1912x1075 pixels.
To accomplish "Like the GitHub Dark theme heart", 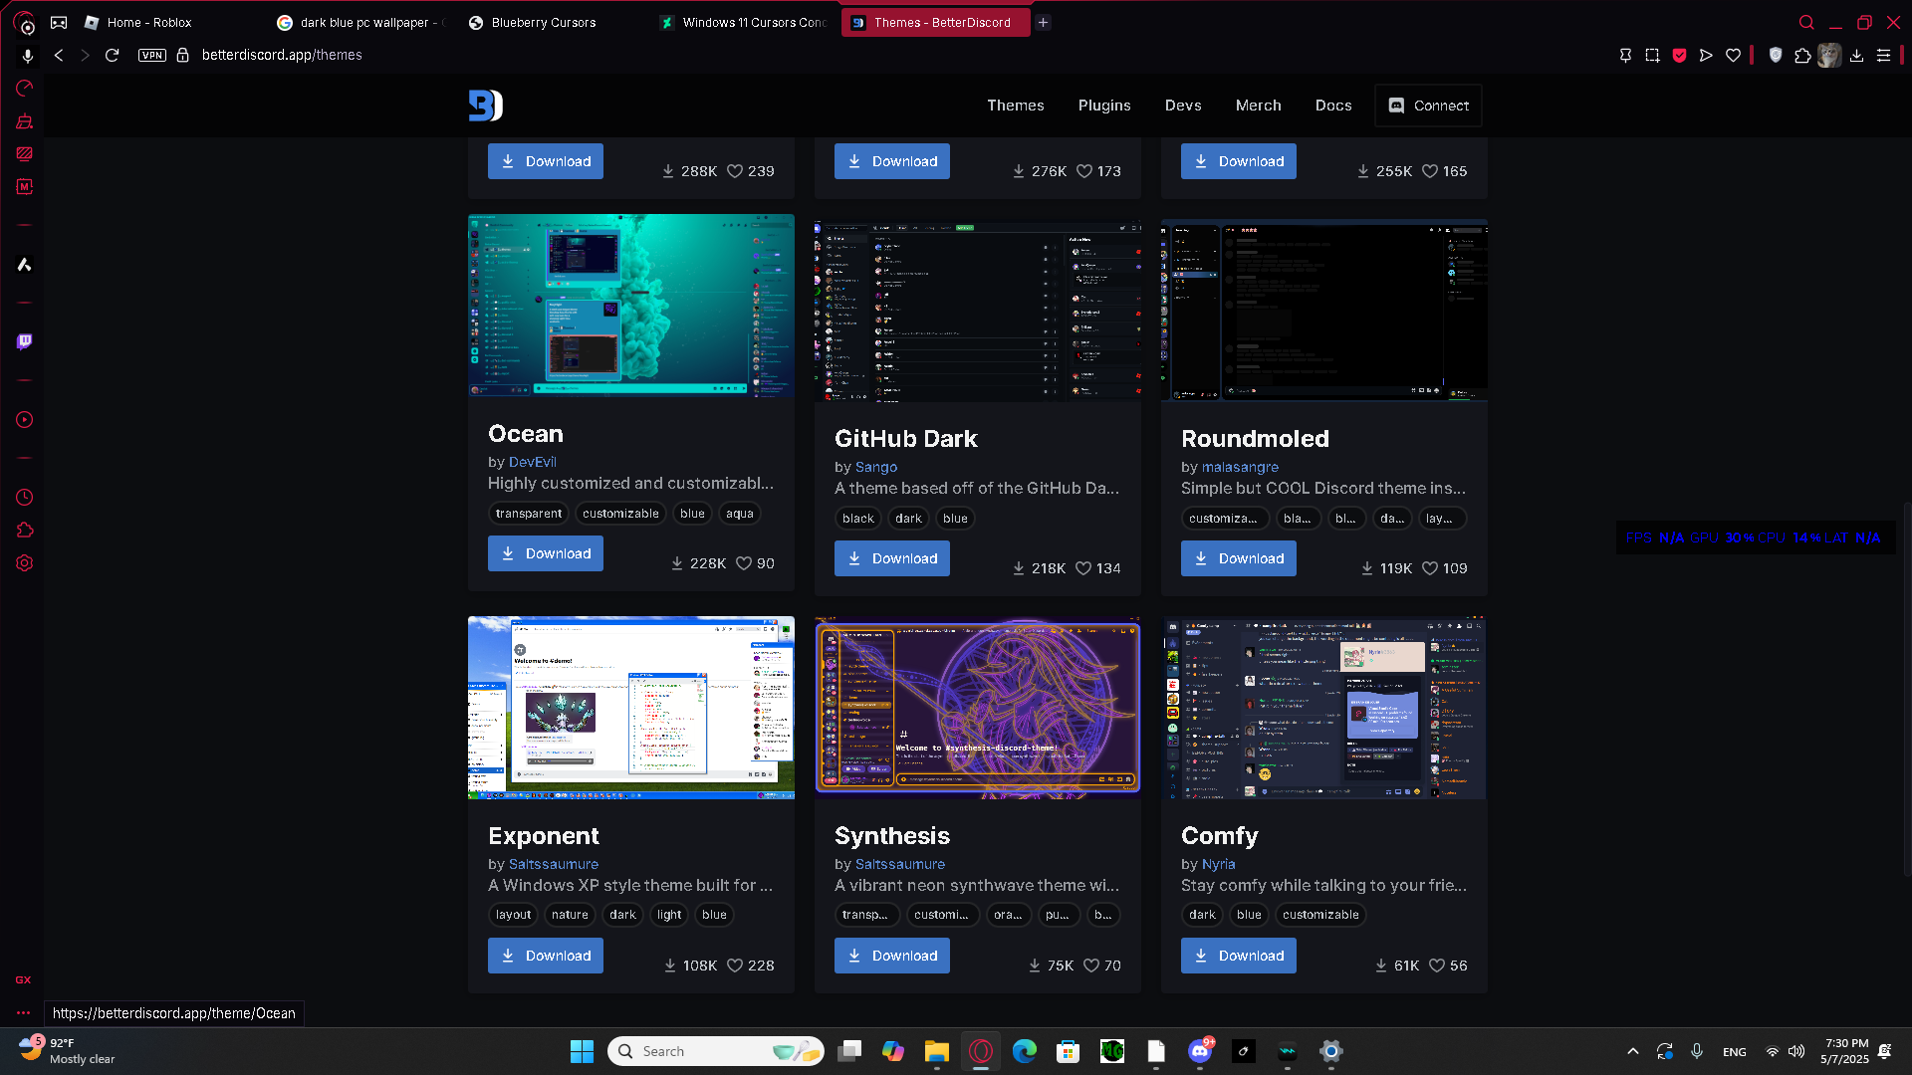I will (1083, 568).
